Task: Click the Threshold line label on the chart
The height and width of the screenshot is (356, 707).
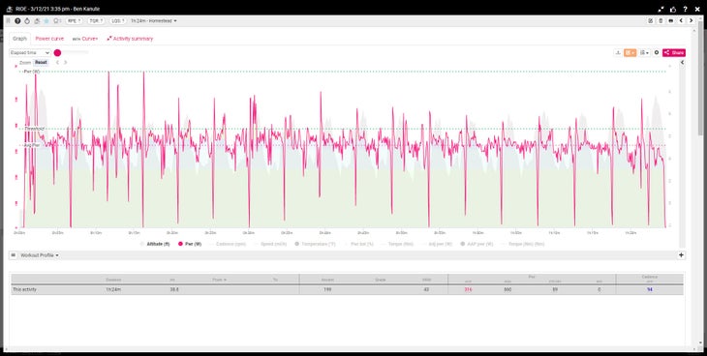Action: (x=34, y=129)
